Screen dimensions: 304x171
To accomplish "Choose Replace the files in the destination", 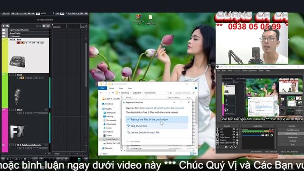I will click(157, 119).
